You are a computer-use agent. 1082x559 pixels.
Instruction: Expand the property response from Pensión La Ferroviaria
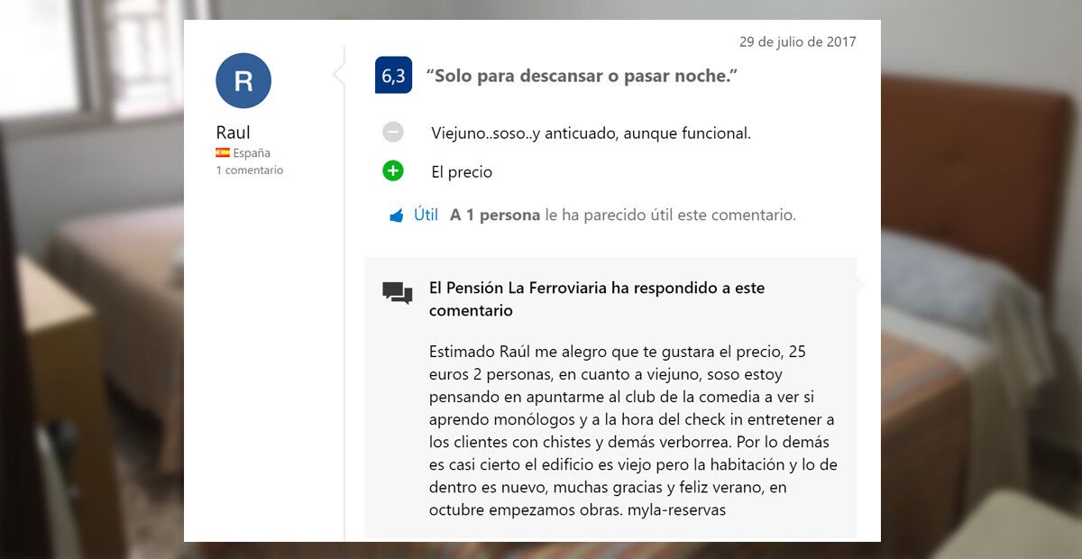pos(595,299)
